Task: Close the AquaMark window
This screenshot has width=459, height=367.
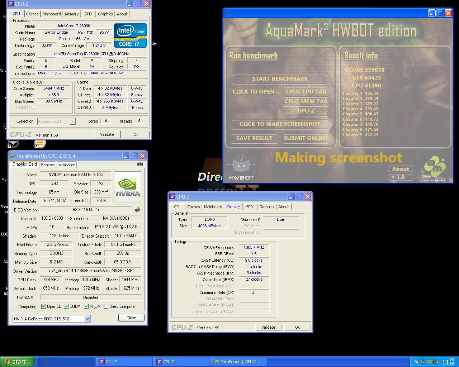Action: pos(448,13)
